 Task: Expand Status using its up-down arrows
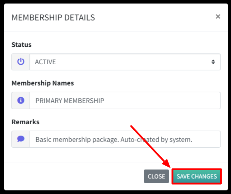click(x=213, y=62)
